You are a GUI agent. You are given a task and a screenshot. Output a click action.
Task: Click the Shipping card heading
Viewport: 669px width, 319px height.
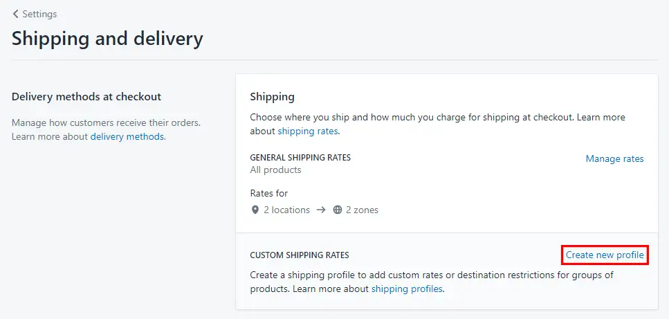[x=272, y=97]
